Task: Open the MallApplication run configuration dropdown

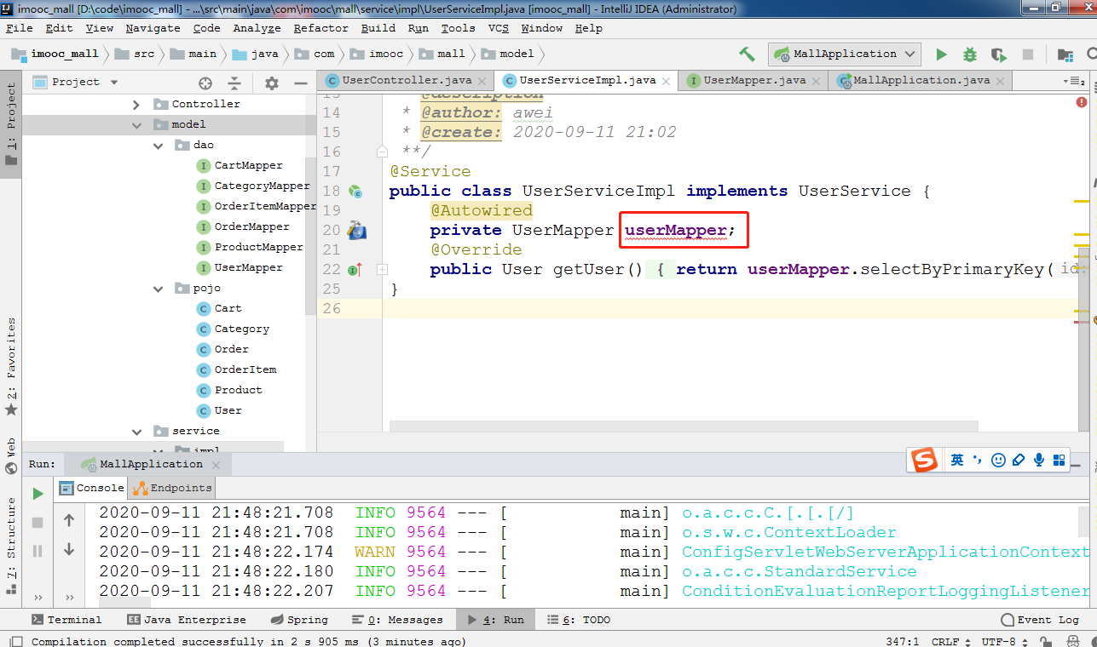Action: [x=845, y=54]
